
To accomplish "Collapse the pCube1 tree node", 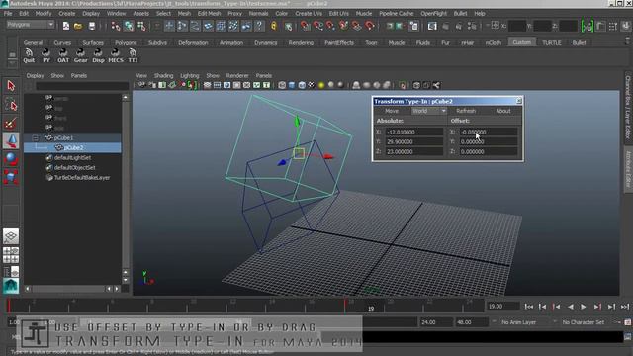I will tap(36, 138).
